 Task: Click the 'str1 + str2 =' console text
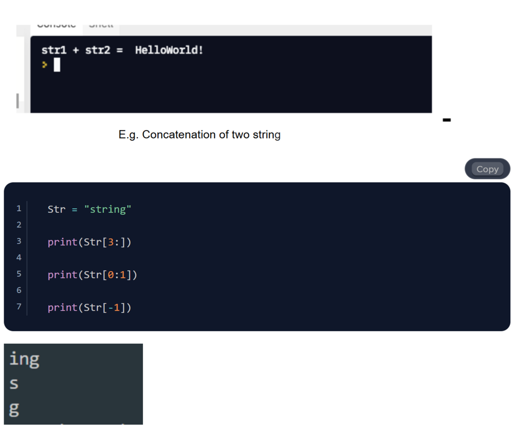click(x=82, y=50)
